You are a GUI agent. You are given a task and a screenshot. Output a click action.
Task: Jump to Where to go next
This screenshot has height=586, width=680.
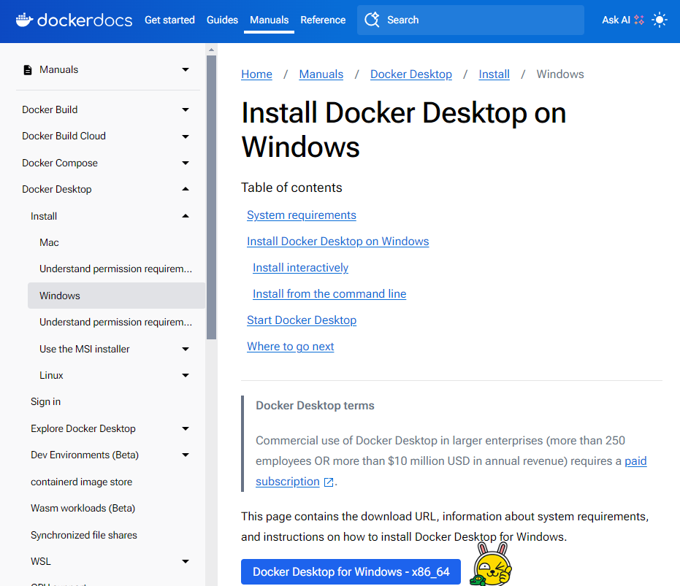(x=291, y=347)
